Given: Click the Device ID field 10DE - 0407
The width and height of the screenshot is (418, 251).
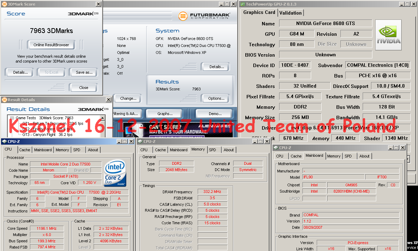Looking at the screenshot, I should tap(295, 65).
